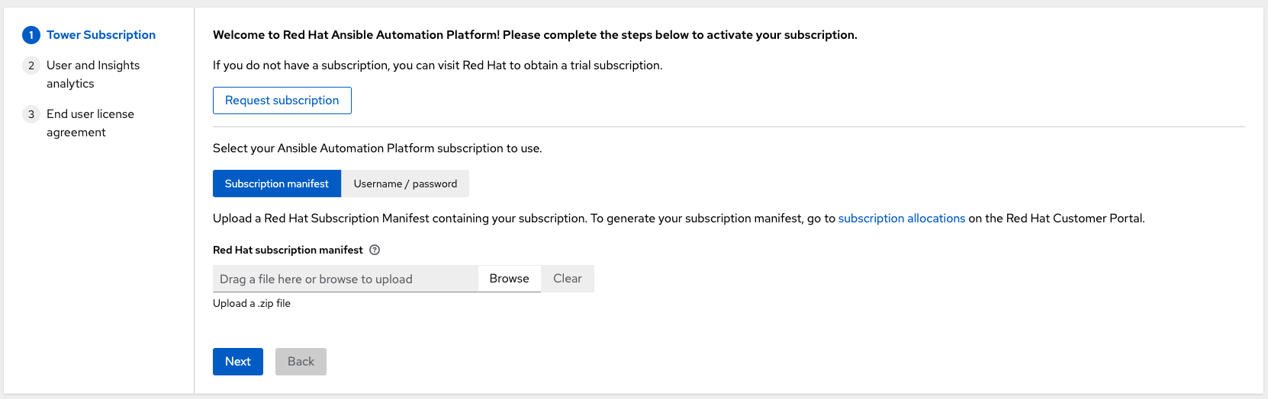This screenshot has height=399, width=1268.
Task: Clear the uploaded manifest file
Action: 568,279
